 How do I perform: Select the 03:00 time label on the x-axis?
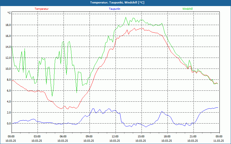click(x=37, y=137)
